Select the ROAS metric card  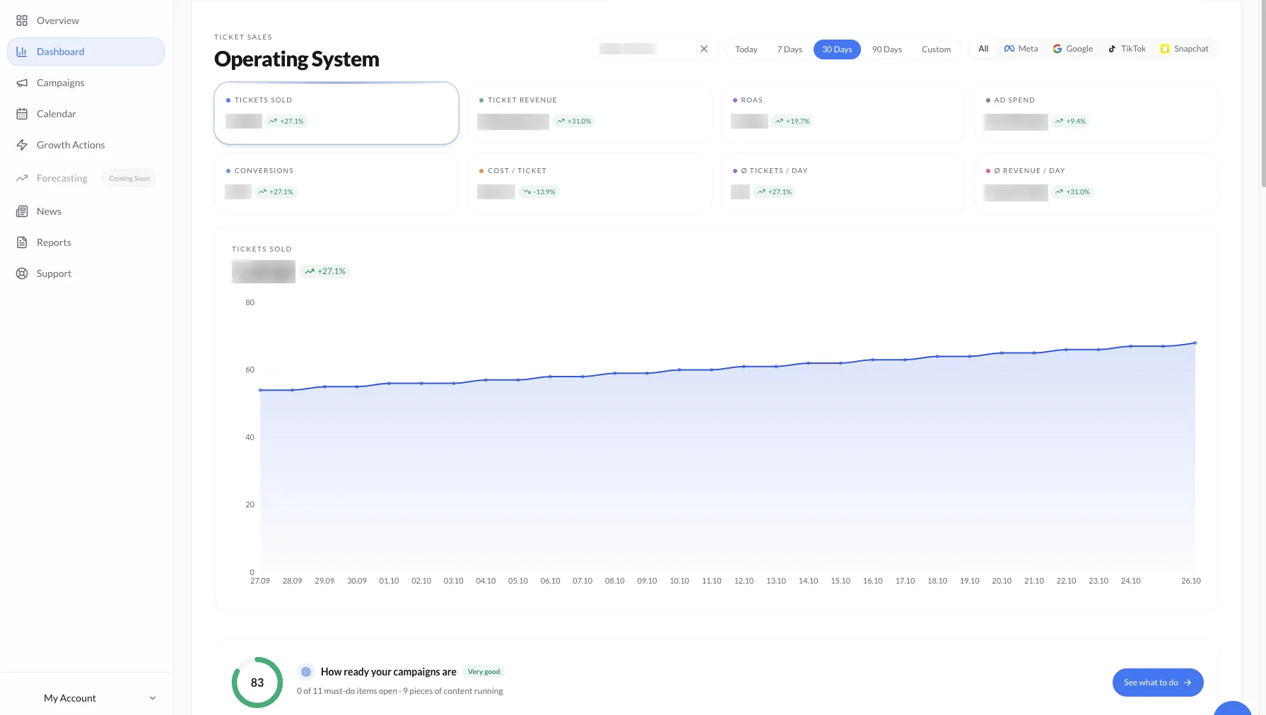tap(843, 113)
